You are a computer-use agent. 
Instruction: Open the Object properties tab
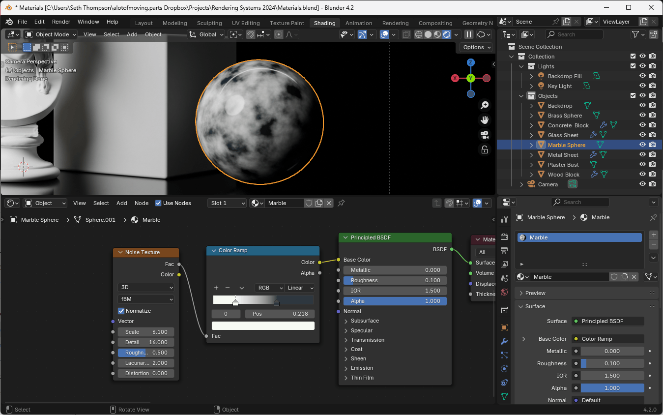tap(504, 327)
